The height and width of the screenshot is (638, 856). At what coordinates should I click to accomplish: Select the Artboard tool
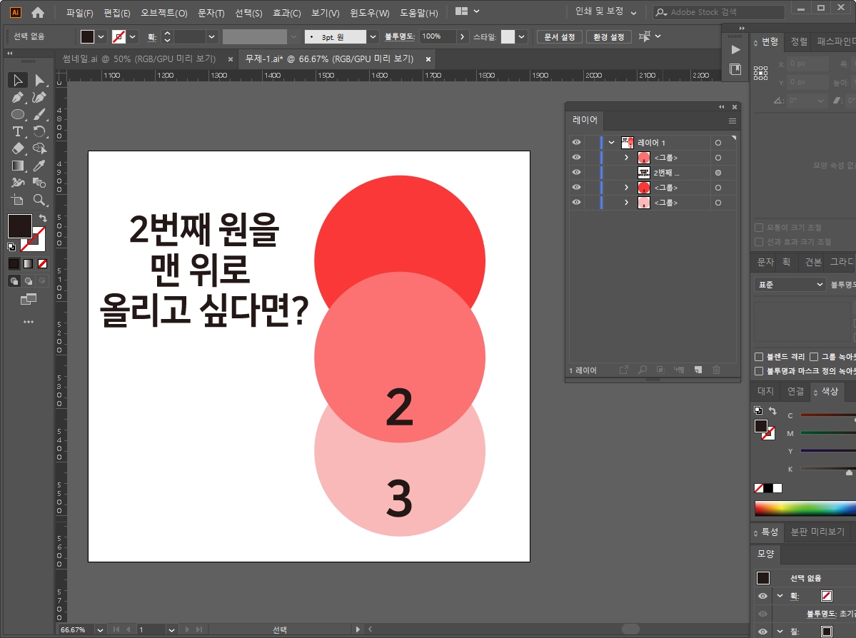[x=17, y=200]
